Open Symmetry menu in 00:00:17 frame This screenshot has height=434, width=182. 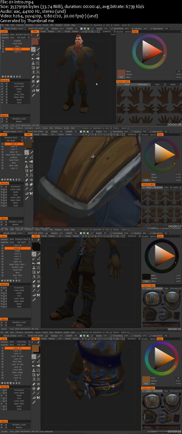tap(29, 129)
